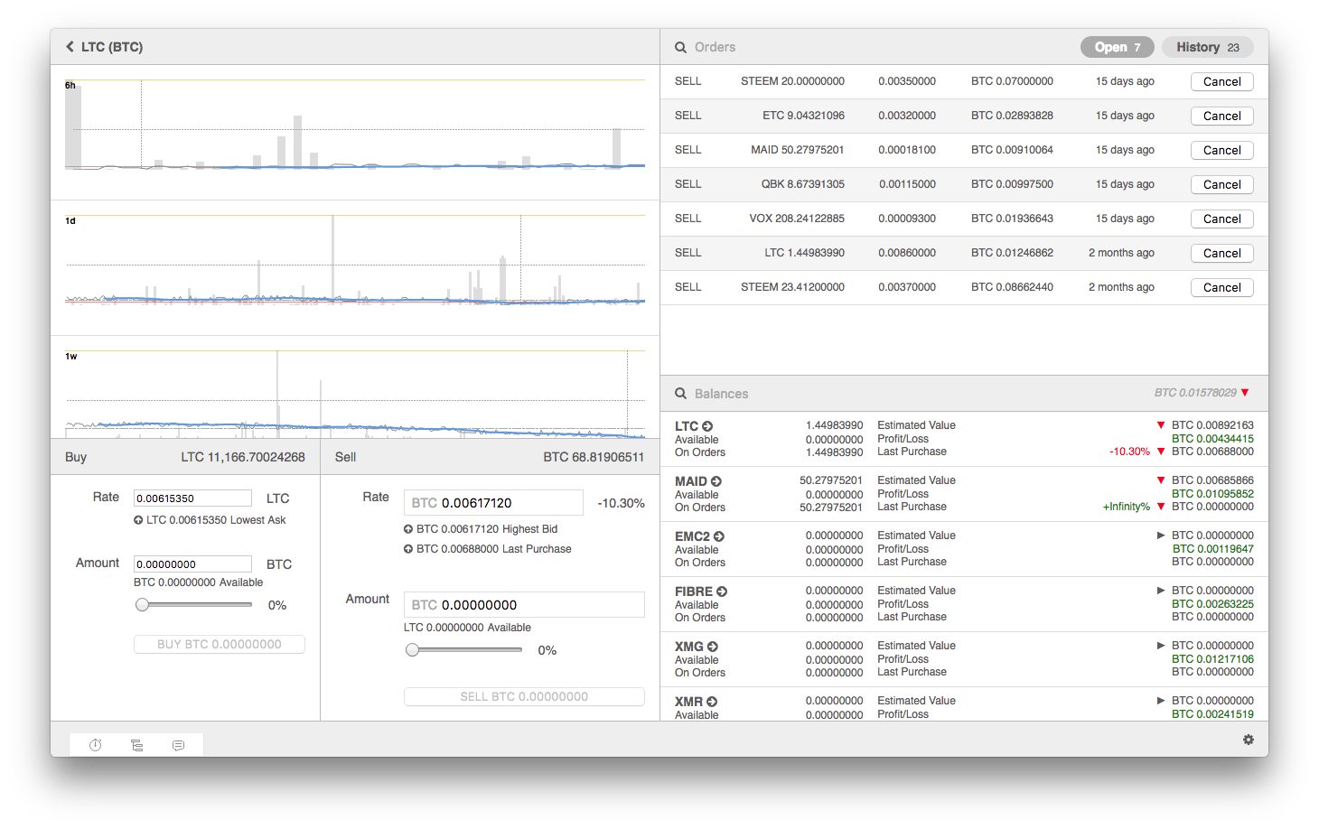Image resolution: width=1319 pixels, height=829 pixels.
Task: Click red triangle next to LTC -10.30%
Action: 1161,452
